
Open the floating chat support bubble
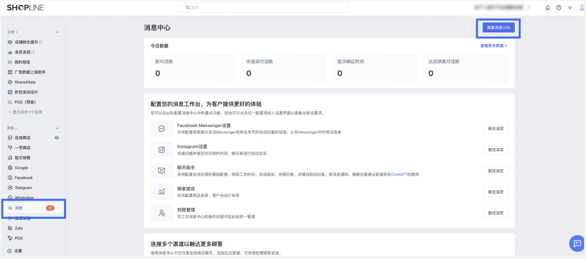click(x=577, y=243)
